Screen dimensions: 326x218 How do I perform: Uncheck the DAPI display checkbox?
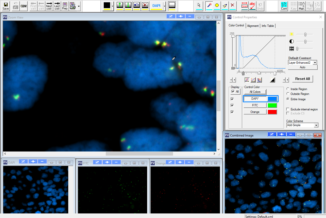pos(232,99)
